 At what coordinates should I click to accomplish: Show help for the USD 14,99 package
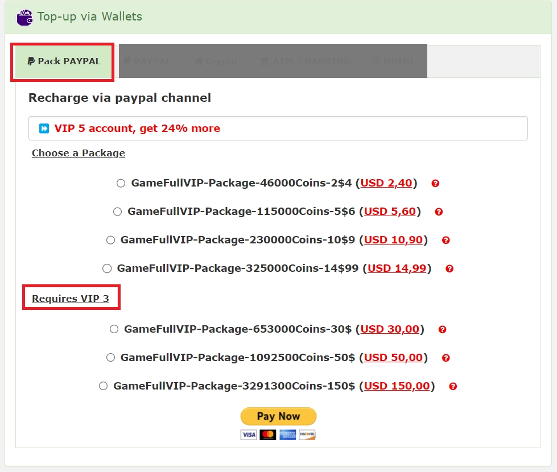(449, 269)
